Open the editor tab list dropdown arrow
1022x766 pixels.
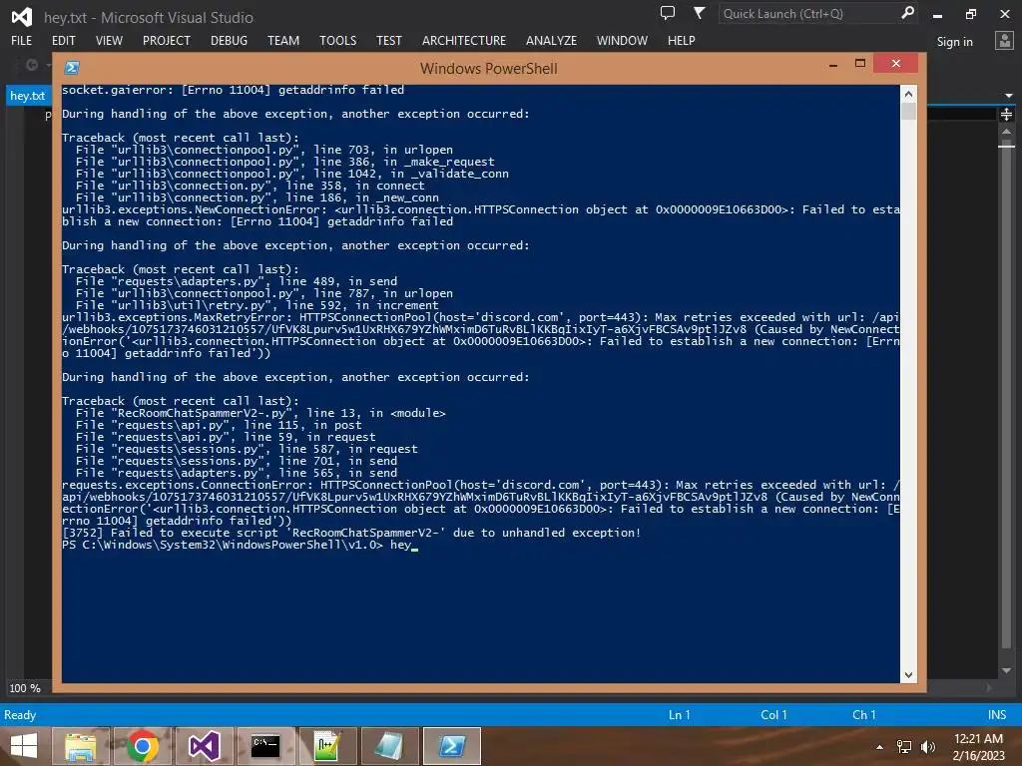click(1009, 96)
